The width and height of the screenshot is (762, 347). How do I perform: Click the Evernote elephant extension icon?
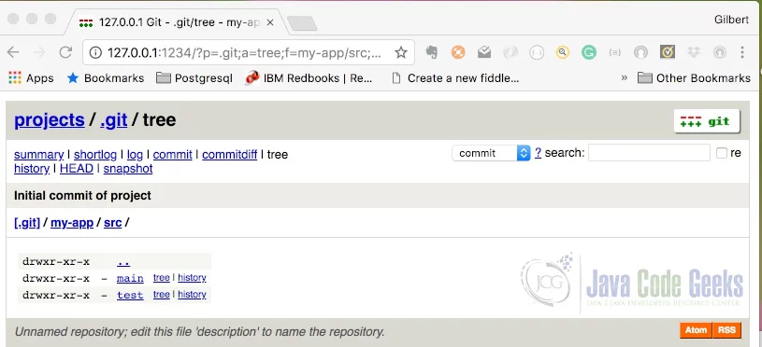click(x=432, y=52)
